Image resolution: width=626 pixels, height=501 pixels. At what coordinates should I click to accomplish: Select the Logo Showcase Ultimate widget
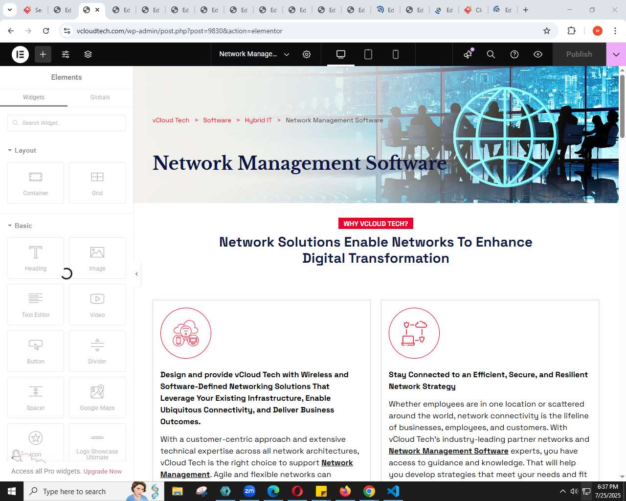coord(97,443)
